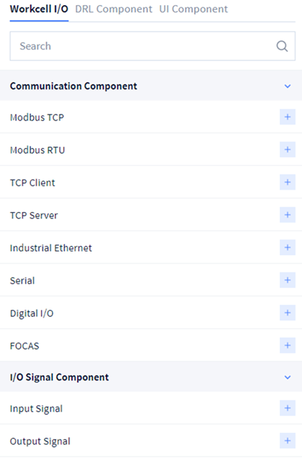Add a TCP Server component
The width and height of the screenshot is (302, 462).
(x=287, y=215)
